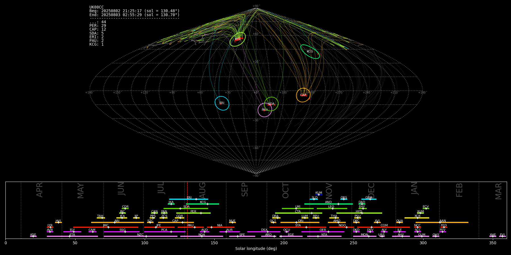This screenshot has height=255, width=511.
Task: Click the HYD shower bar in the timeline
Action: pyautogui.click(x=359, y=213)
